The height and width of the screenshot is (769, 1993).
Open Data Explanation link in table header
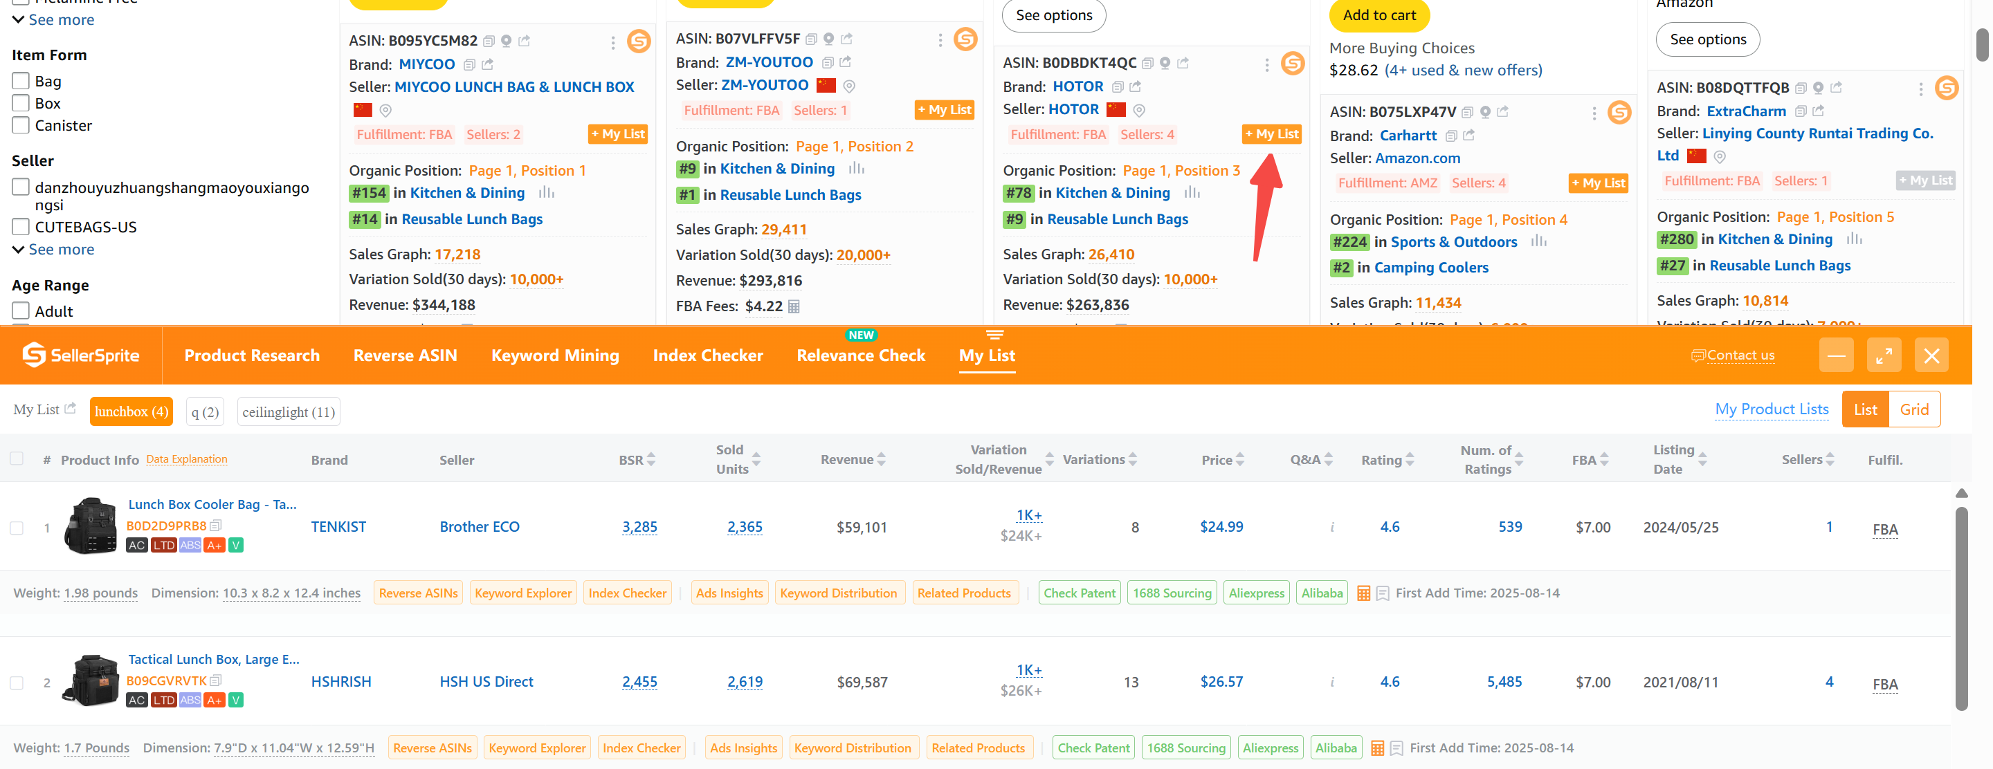[x=186, y=459]
